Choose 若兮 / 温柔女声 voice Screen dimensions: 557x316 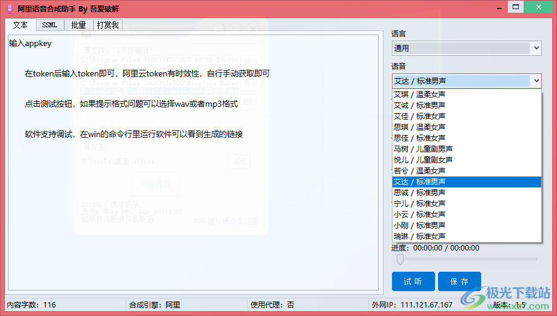(467, 171)
